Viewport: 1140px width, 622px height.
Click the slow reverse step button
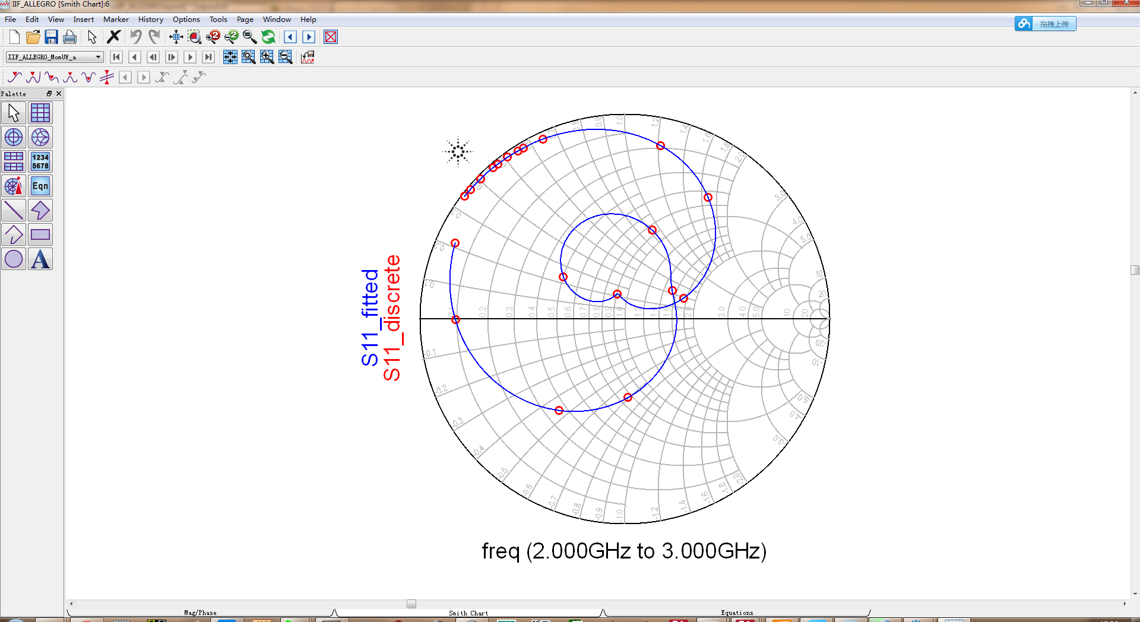pyautogui.click(x=153, y=57)
